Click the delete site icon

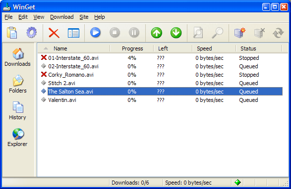coord(259,33)
